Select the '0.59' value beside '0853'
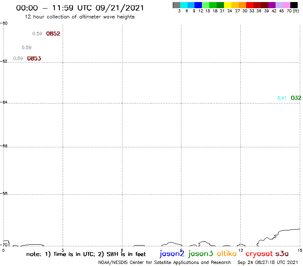Image resolution: width=303 pixels, height=266 pixels. 18,59
